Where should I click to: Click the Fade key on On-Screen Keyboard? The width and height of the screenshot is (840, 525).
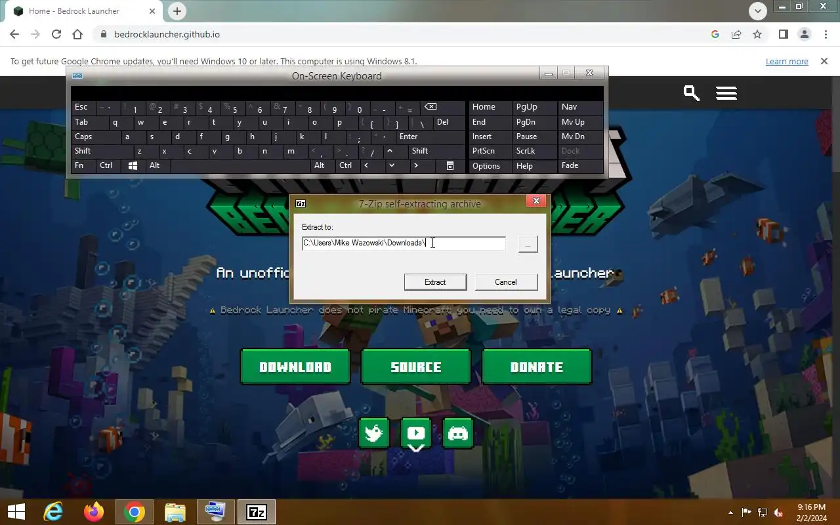580,165
